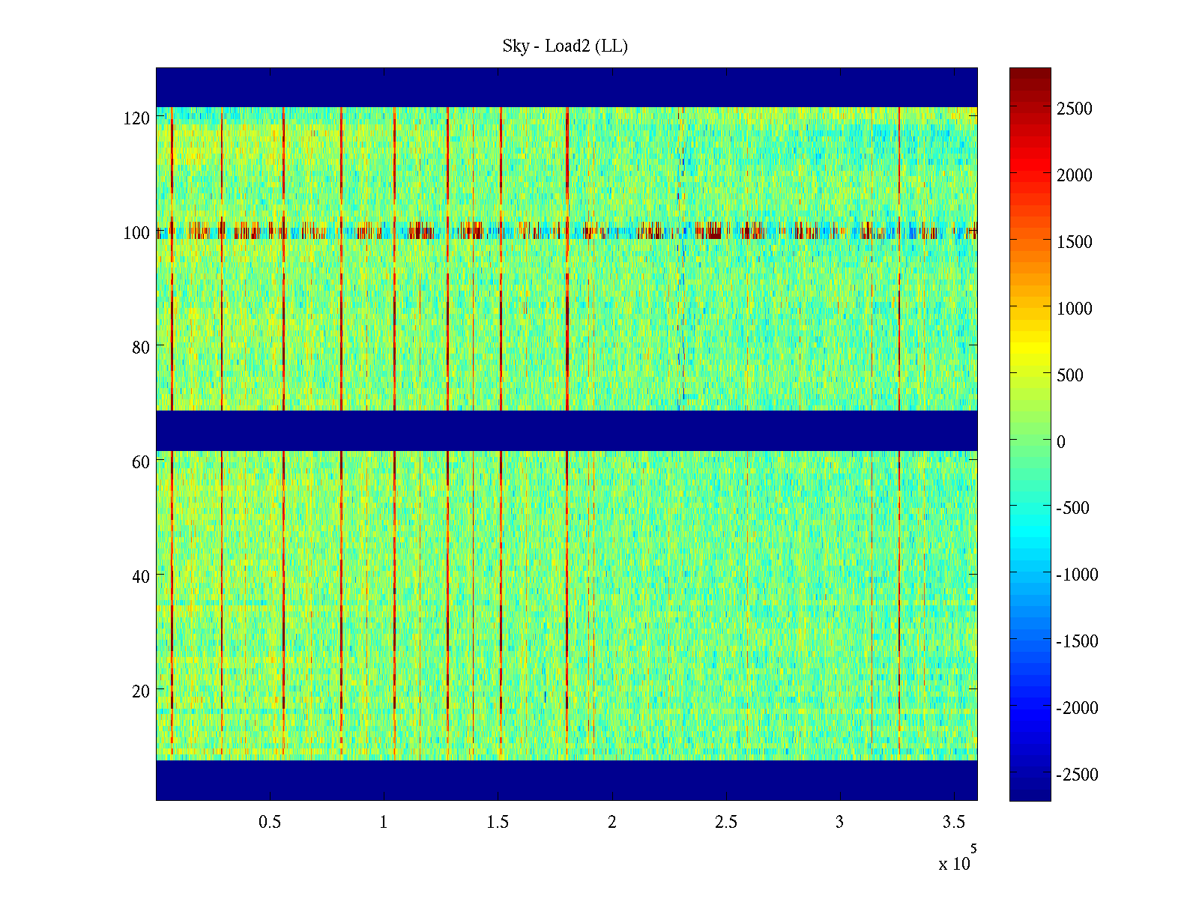Select the y-axis tick label 120
Image resolution: width=1199 pixels, height=899 pixels.
coord(136,118)
